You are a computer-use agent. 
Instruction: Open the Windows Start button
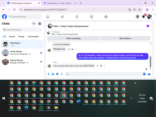[4, 98]
